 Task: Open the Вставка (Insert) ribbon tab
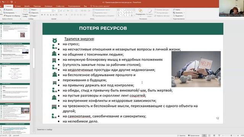(18, 6)
